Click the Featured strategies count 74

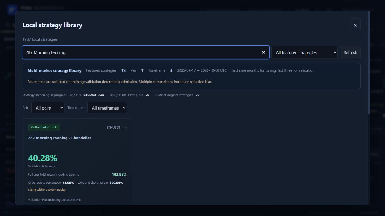pyautogui.click(x=123, y=71)
